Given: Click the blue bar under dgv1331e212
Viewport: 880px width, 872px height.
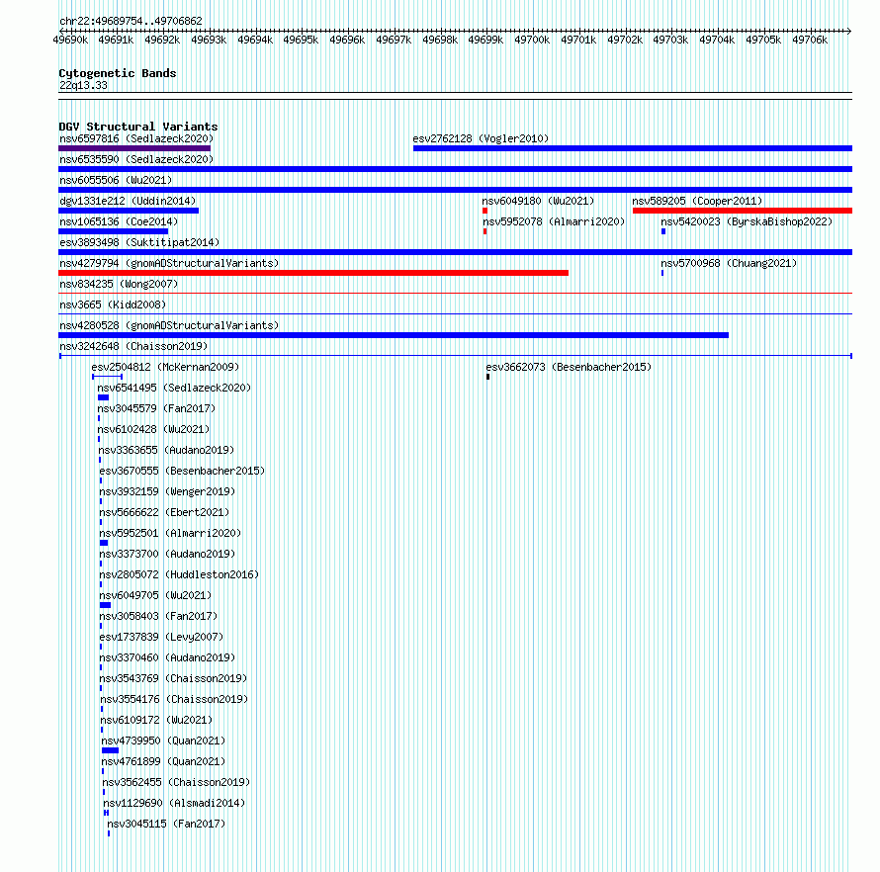Looking at the screenshot, I should tap(129, 211).
